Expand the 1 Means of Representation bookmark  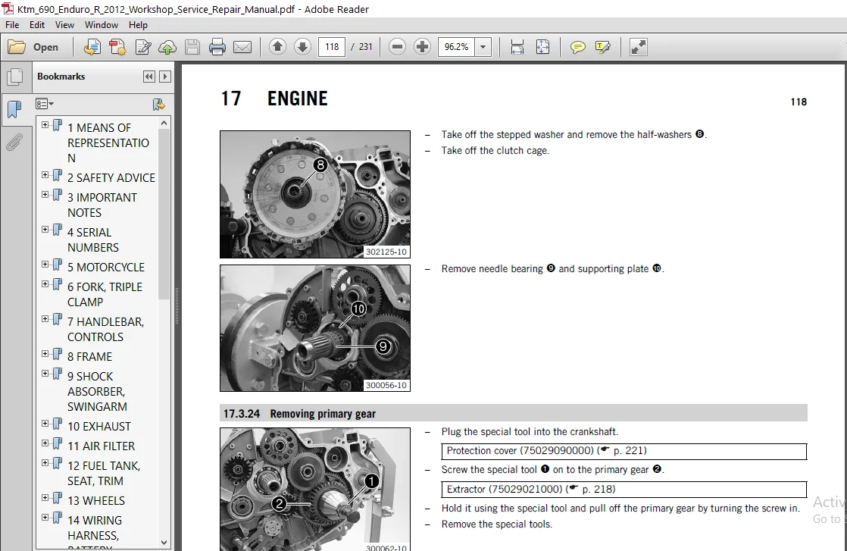click(x=45, y=125)
